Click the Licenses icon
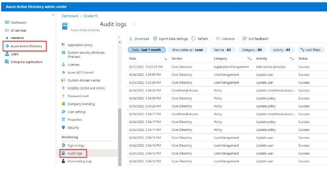Screen dimensions: 327x171 click(63, 65)
